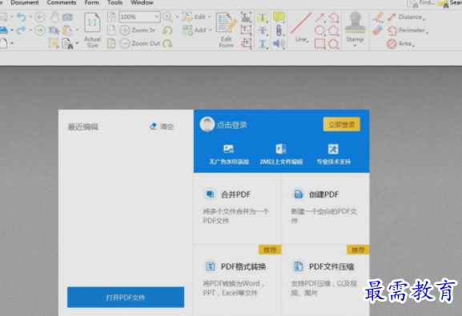Click the Stamp tool icon
Image resolution: width=462 pixels, height=316 pixels.
pos(355,23)
